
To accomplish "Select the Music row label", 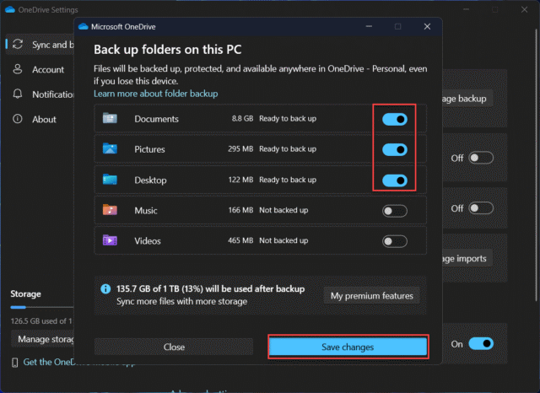I will click(146, 210).
